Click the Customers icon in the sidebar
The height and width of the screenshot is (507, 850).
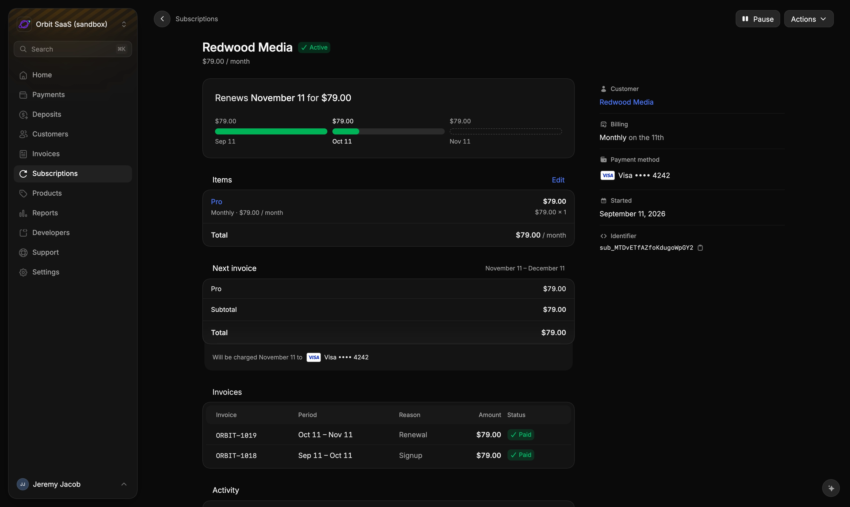[23, 134]
